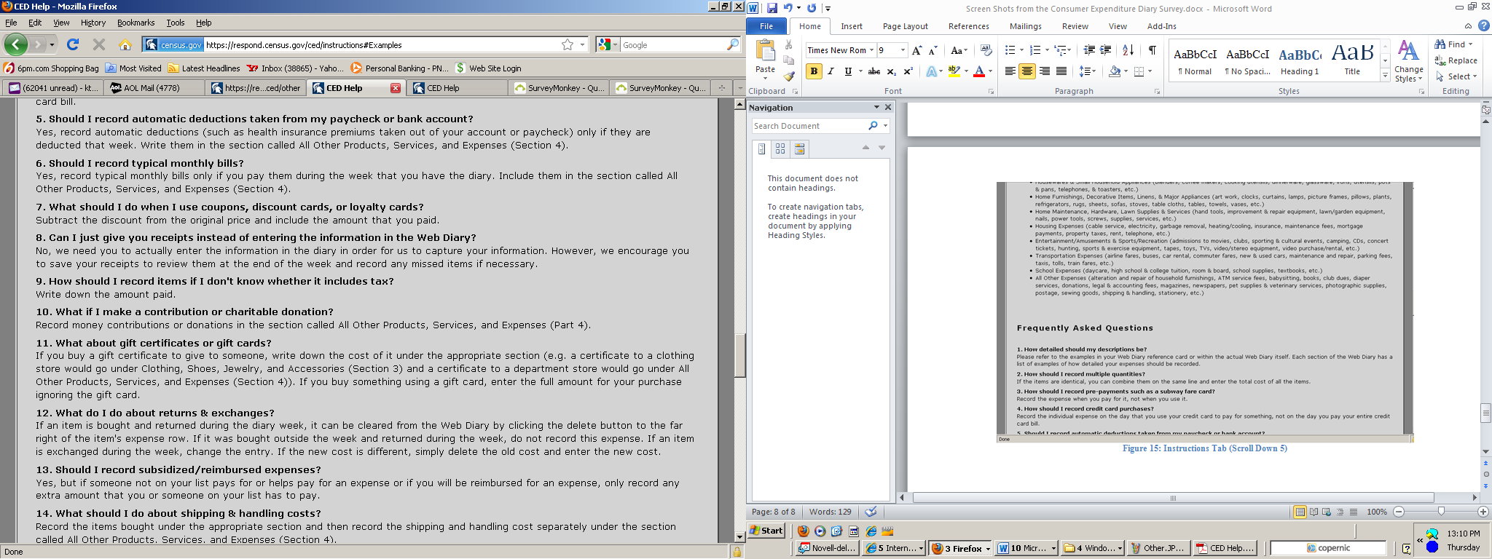This screenshot has height=559, width=1492.
Task: Toggle Bold formatting in Word
Action: click(x=814, y=71)
